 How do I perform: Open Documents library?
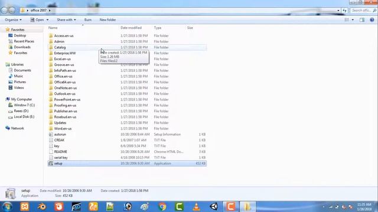click(22, 70)
